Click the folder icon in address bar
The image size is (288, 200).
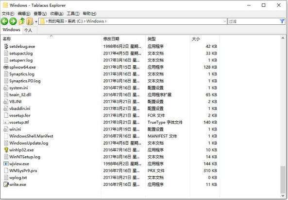(42, 21)
